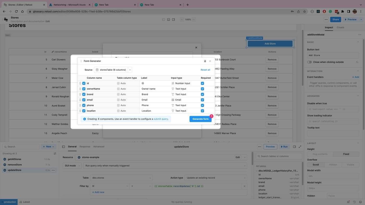365x205 pixels.
Task: Switch to the Create tab
Action: [340, 28]
